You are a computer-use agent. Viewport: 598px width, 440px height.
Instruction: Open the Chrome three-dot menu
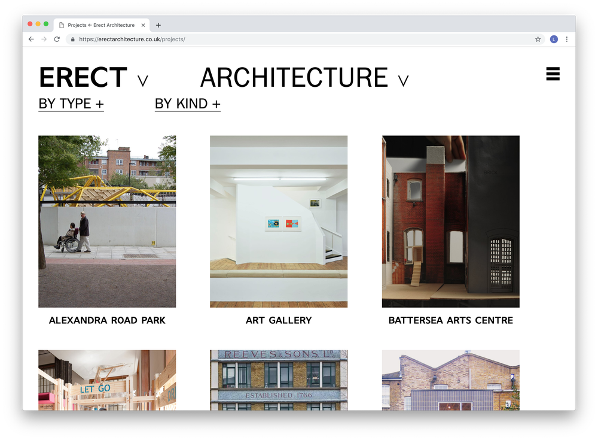click(x=567, y=40)
